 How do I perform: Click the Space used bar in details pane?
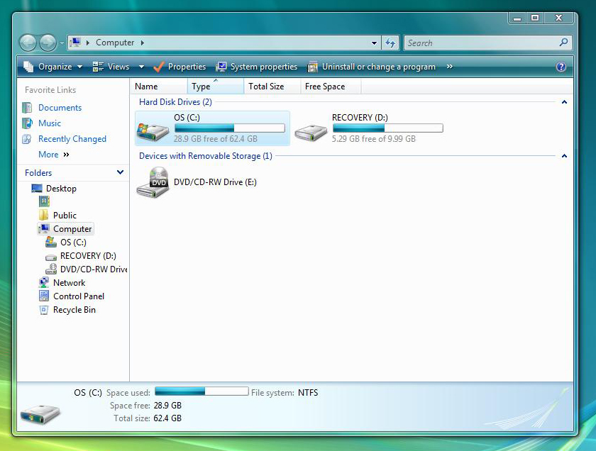[x=202, y=391]
